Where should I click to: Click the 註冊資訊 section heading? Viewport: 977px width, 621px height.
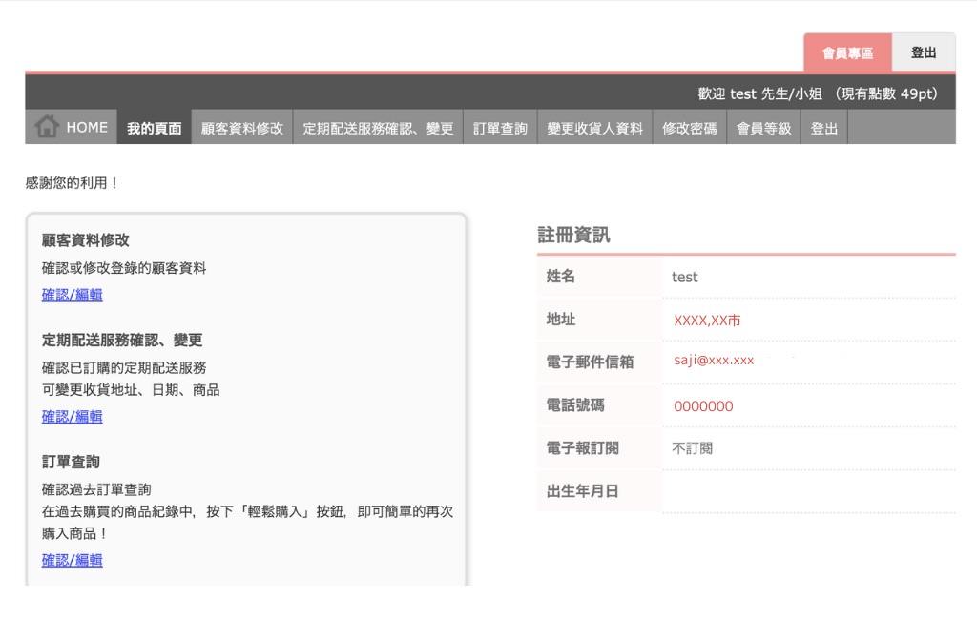coord(573,235)
